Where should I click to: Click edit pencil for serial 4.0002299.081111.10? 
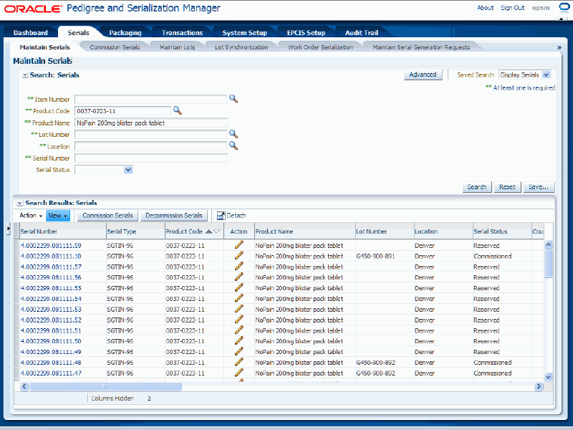pyautogui.click(x=239, y=256)
